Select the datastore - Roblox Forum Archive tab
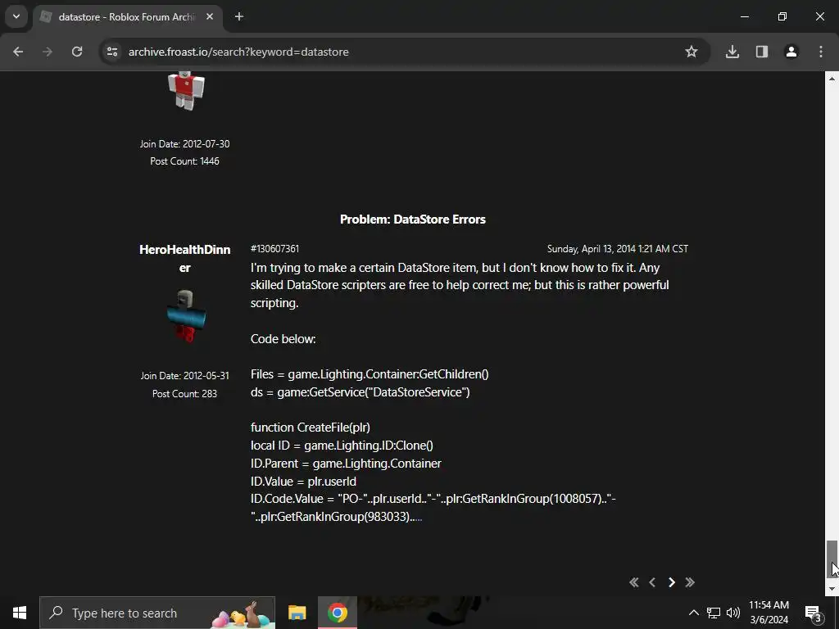The height and width of the screenshot is (629, 839). click(125, 17)
